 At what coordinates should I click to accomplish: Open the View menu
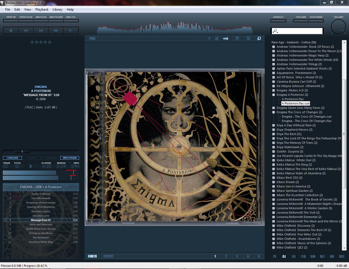[x=28, y=10]
